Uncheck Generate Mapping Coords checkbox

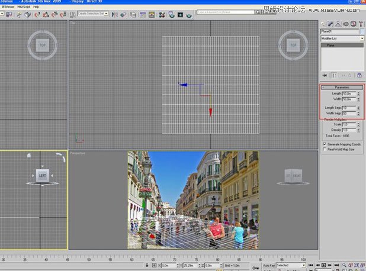[x=325, y=144]
